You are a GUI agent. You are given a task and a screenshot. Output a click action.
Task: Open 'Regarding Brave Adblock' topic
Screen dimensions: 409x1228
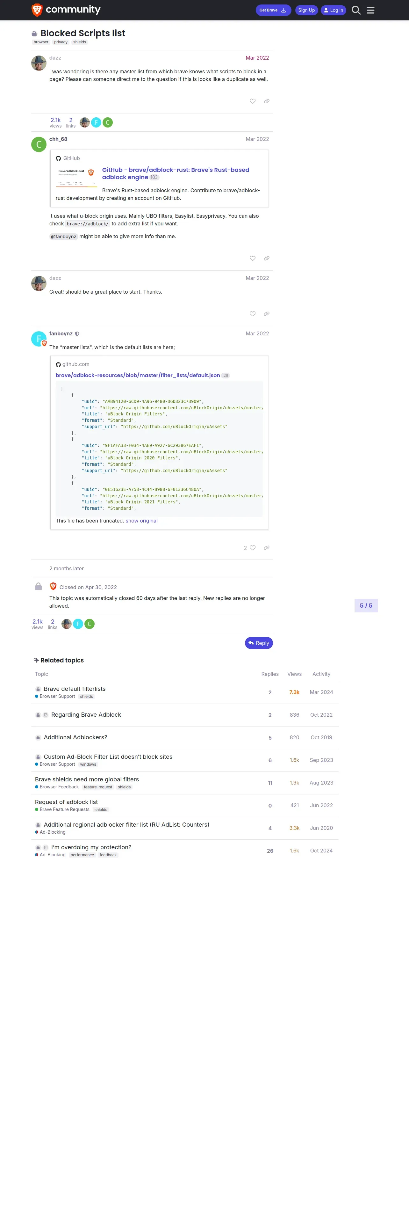click(x=86, y=715)
